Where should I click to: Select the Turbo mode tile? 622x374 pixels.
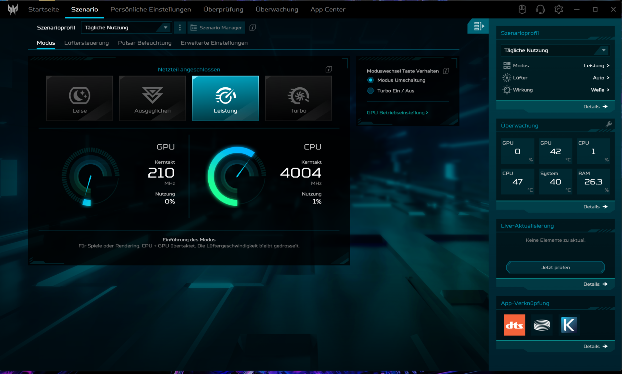[298, 98]
